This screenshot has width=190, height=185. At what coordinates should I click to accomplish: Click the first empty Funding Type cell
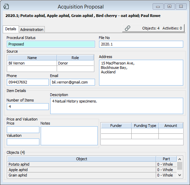[x=145, y=131]
